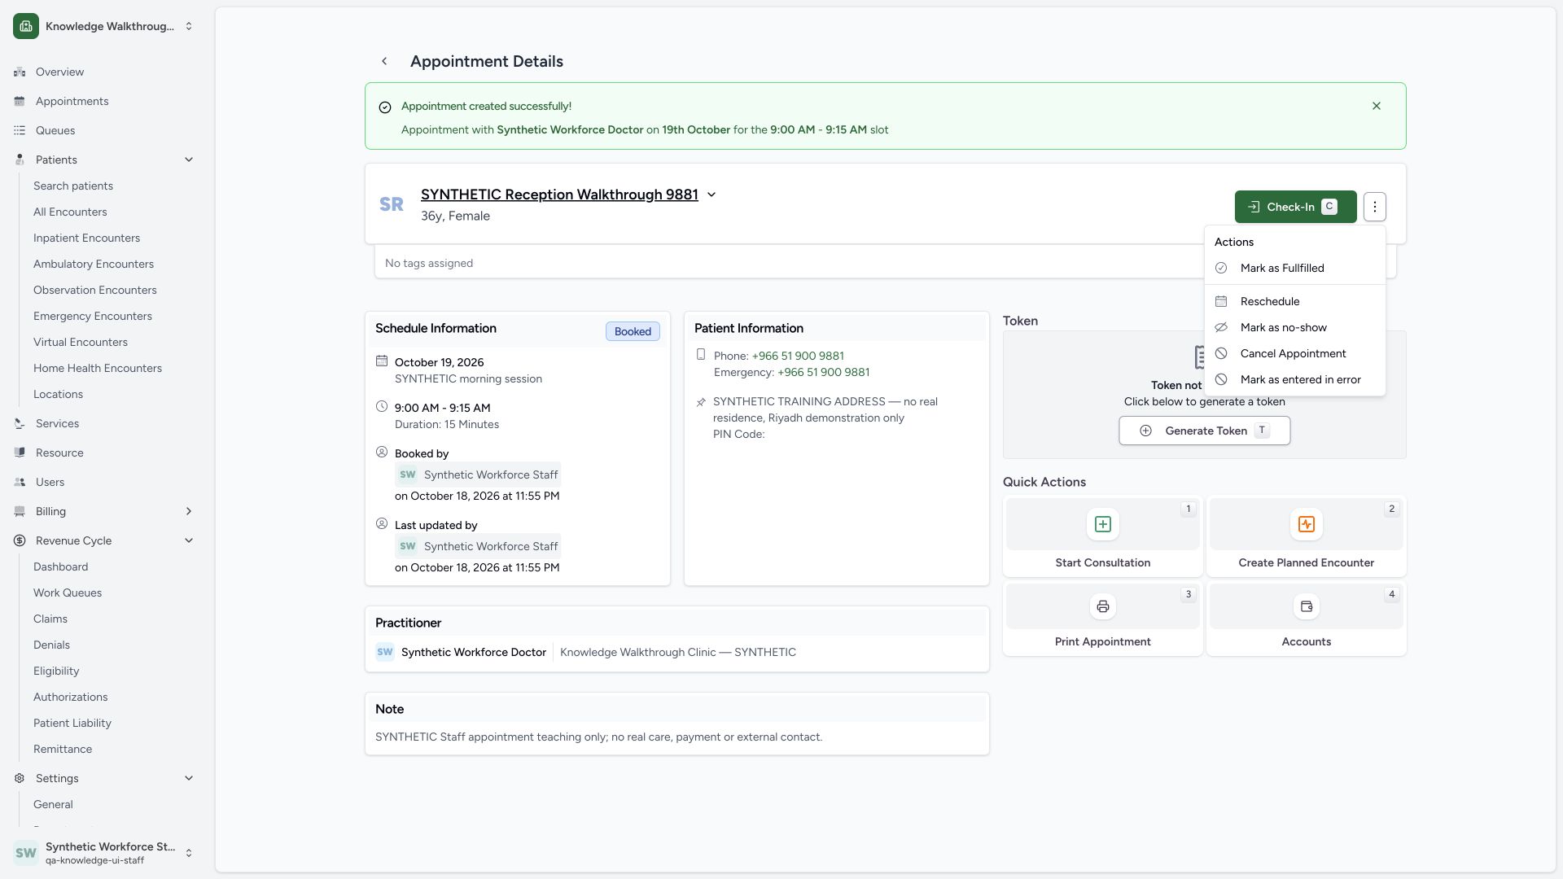Screen dimensions: 1563x879
Task: Click the phone number +966 51 900 9881
Action: (798, 356)
